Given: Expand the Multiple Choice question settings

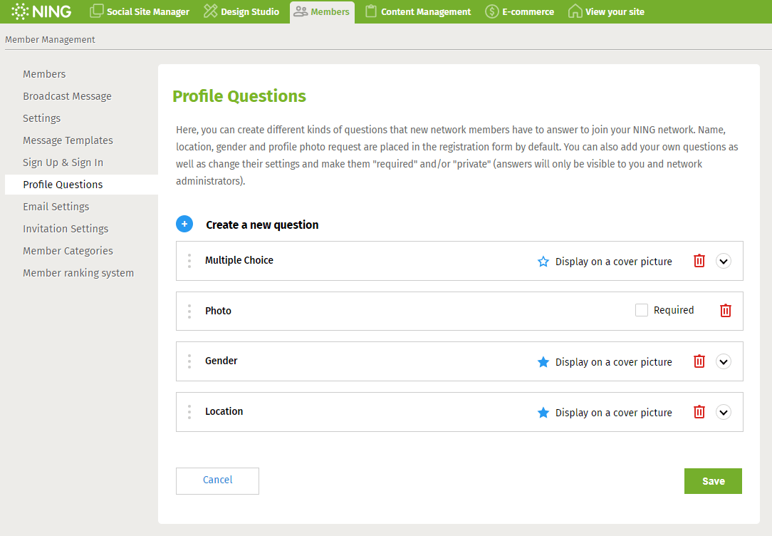Looking at the screenshot, I should 724,261.
